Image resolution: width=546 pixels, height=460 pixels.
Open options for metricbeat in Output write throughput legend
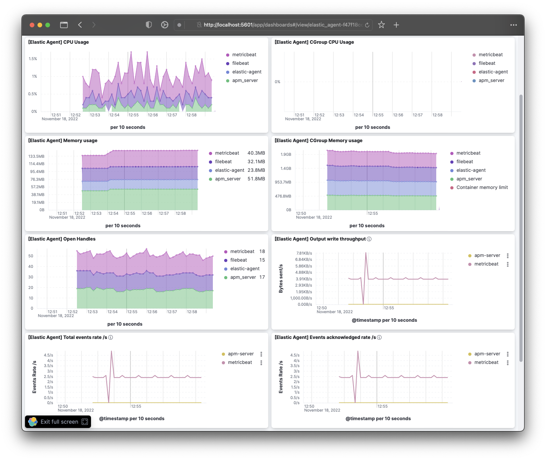(x=508, y=264)
